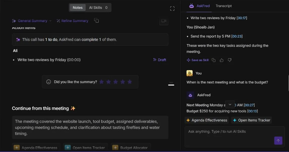Copy AskFred's response with copy icon
The width and height of the screenshot is (289, 152).
point(213,60)
